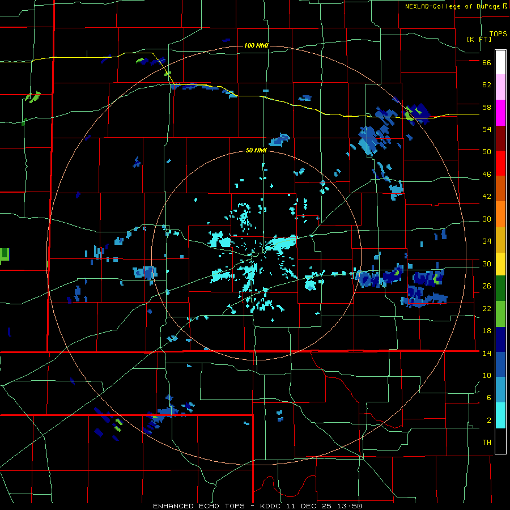Click the black TH swatch in the legend

click(x=500, y=441)
